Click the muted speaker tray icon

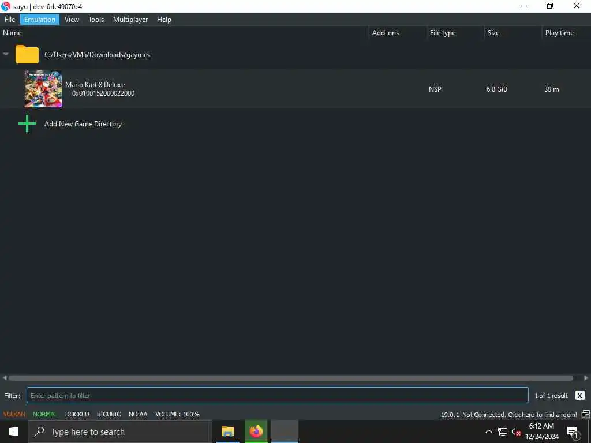516,431
